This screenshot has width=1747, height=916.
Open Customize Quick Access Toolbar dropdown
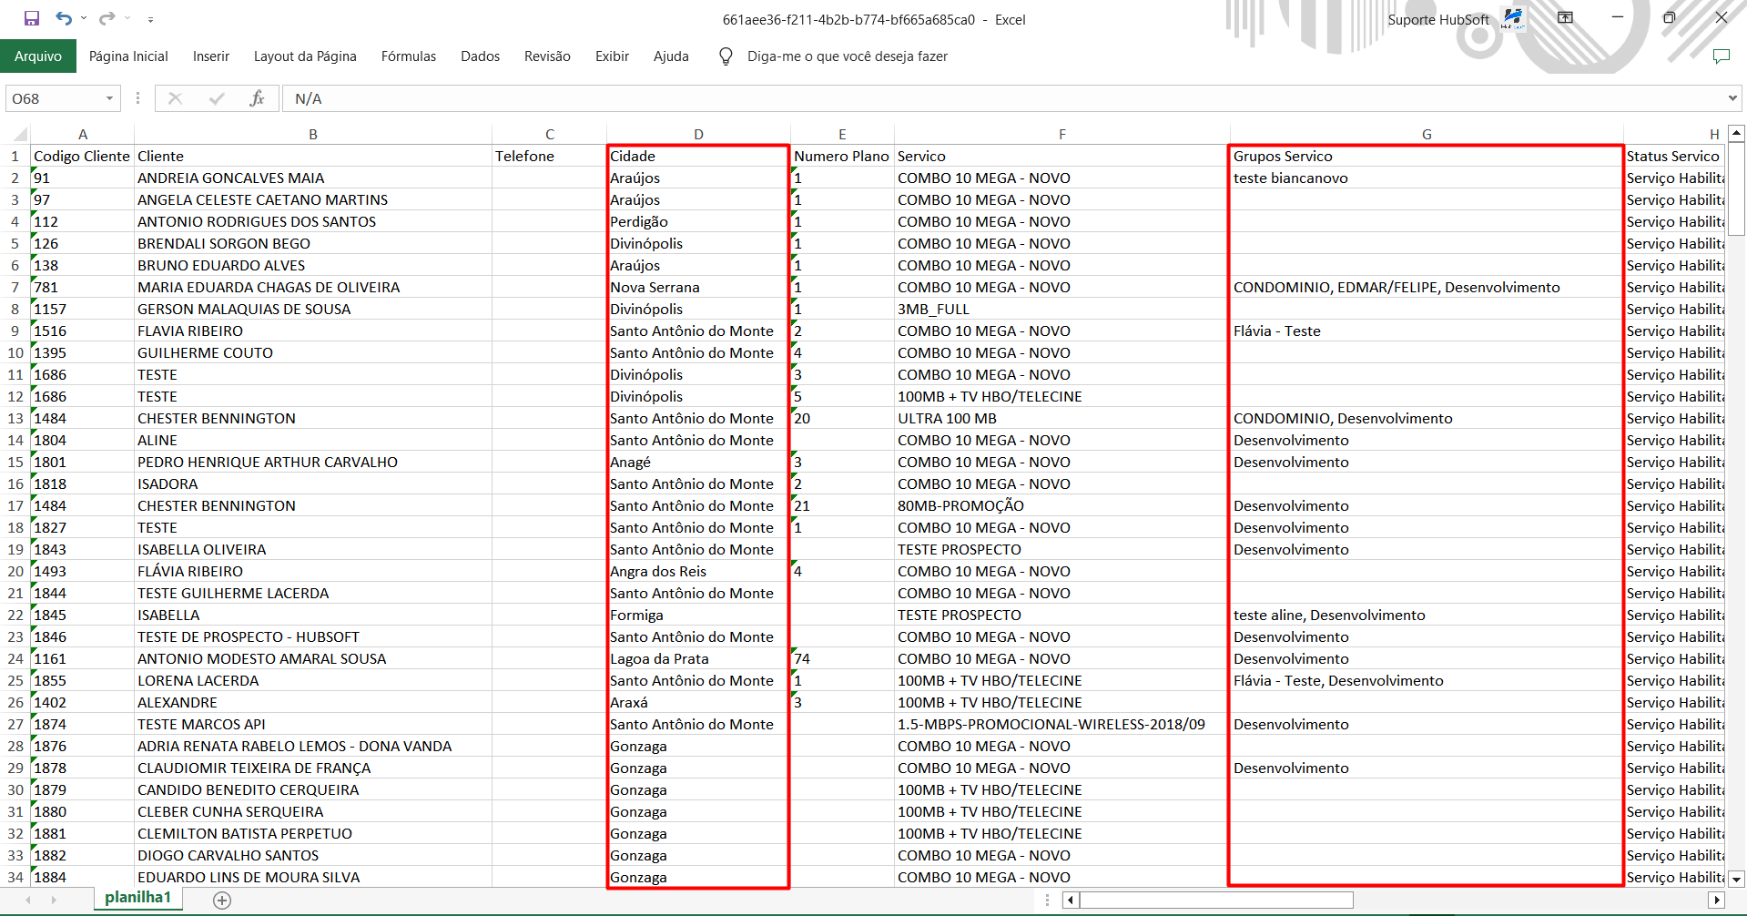point(150,19)
